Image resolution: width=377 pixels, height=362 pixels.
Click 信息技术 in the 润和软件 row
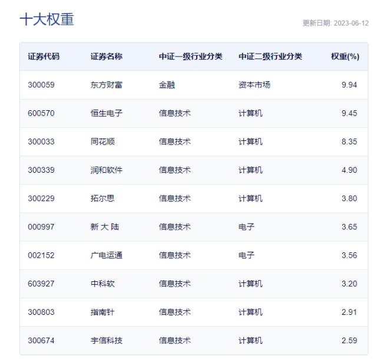pos(175,170)
